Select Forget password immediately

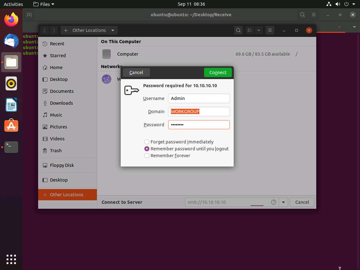pos(179,142)
